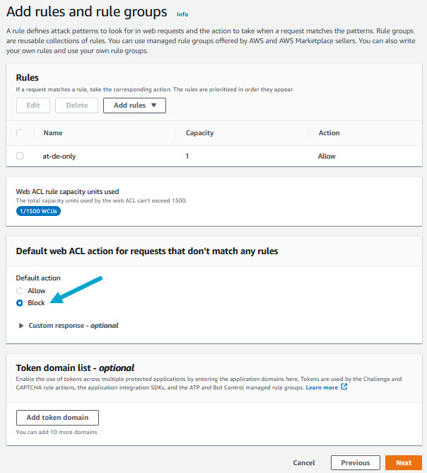Click the Add token domain button

(x=57, y=417)
